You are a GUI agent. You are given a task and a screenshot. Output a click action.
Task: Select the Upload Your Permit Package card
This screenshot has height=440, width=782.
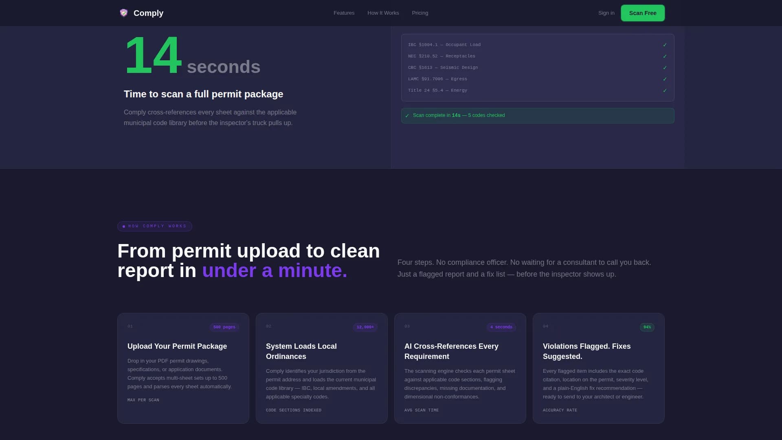tap(183, 368)
